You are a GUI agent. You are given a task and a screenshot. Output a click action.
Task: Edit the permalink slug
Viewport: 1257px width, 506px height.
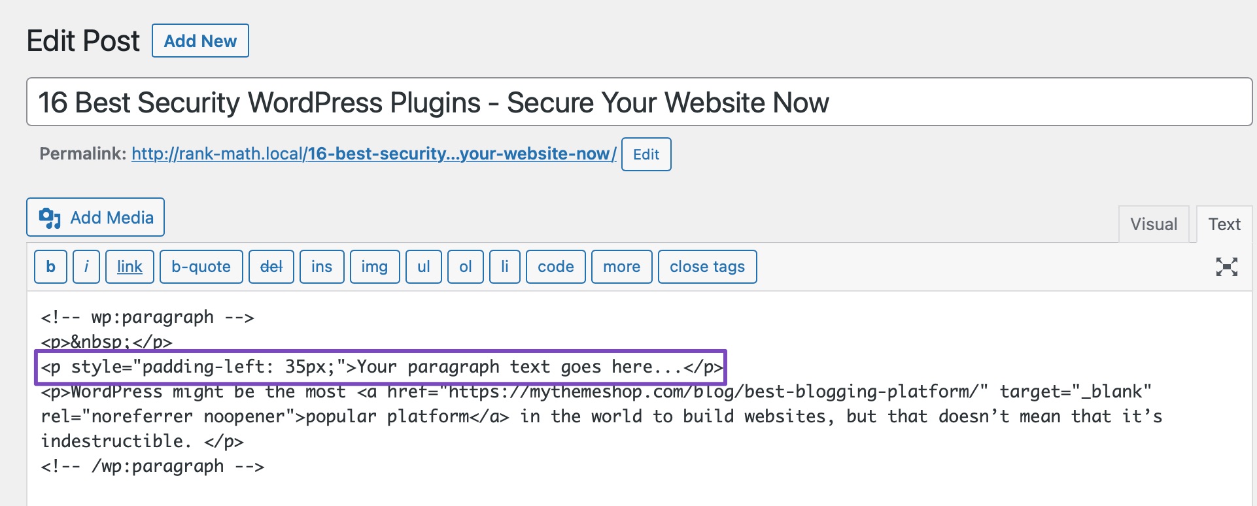tap(646, 154)
